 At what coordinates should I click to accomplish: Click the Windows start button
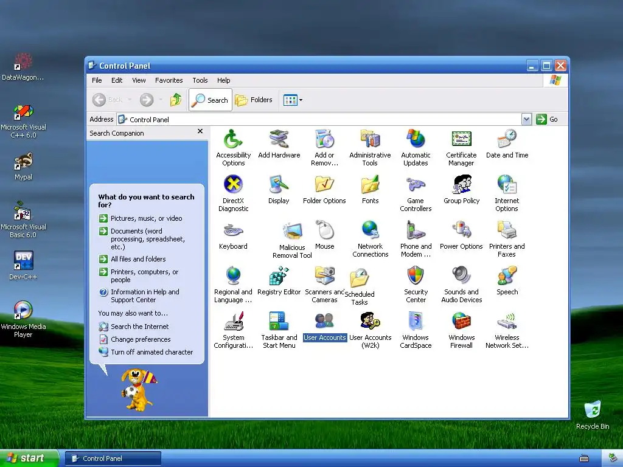coord(29,458)
